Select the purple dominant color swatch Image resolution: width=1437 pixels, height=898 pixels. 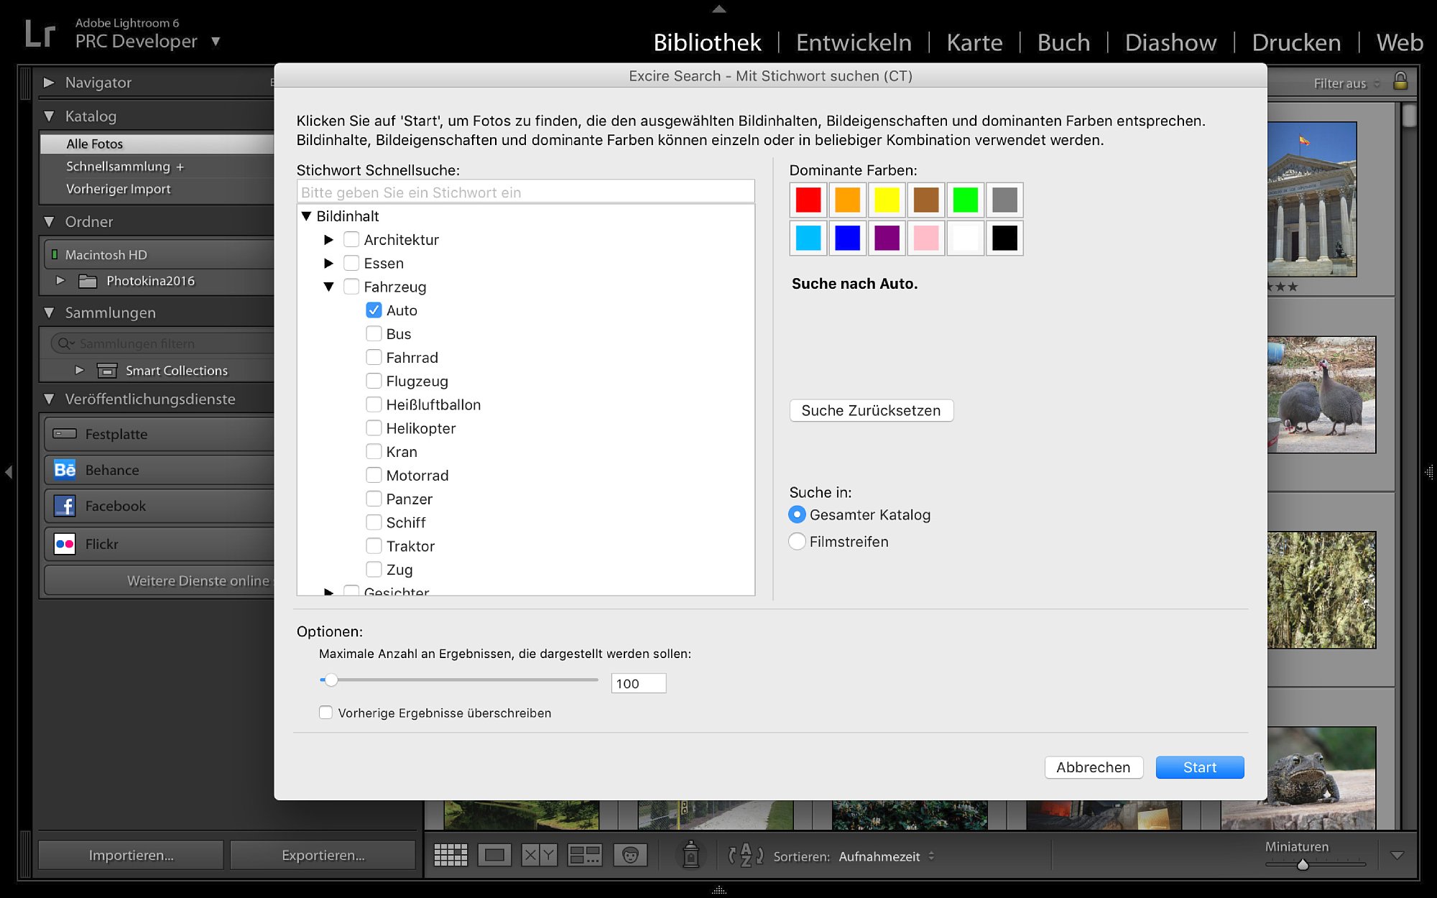coord(887,238)
